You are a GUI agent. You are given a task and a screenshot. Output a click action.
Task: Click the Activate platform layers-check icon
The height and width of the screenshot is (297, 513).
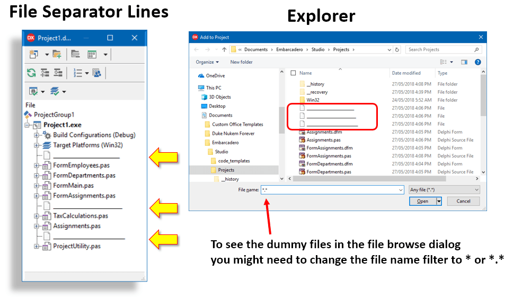point(55,91)
